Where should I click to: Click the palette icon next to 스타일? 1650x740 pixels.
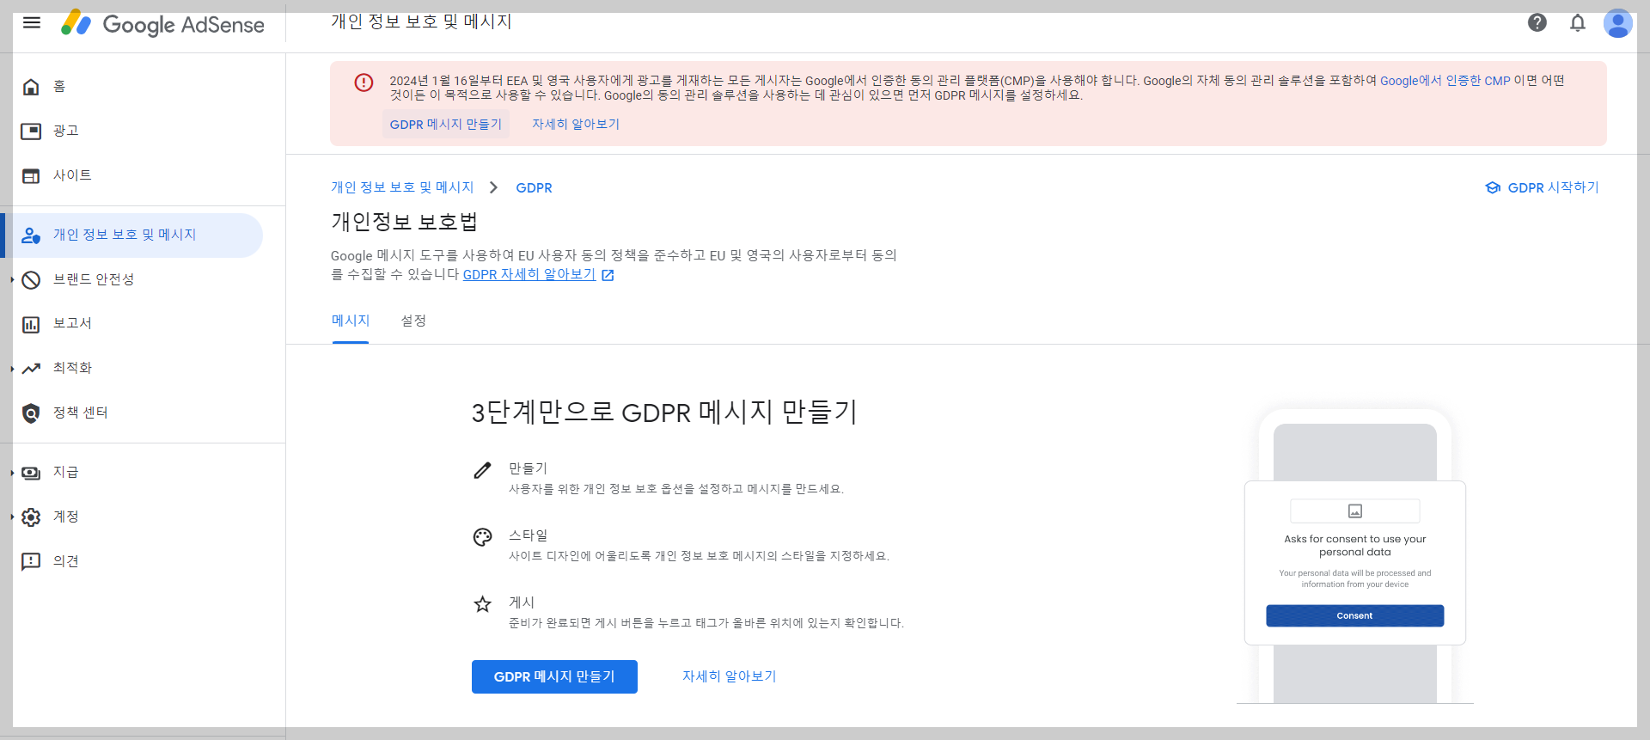coord(483,537)
